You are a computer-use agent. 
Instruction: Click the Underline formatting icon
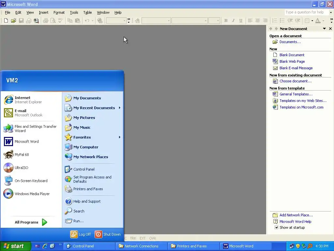click(241, 21)
